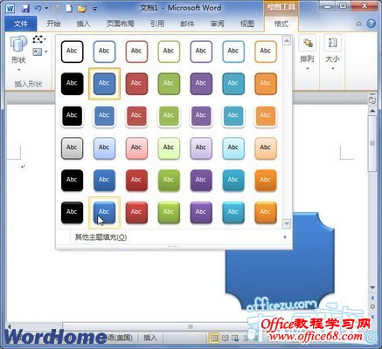Choose white fill blue outline style
Image resolution: width=382 pixels, height=349 pixels.
point(104,51)
